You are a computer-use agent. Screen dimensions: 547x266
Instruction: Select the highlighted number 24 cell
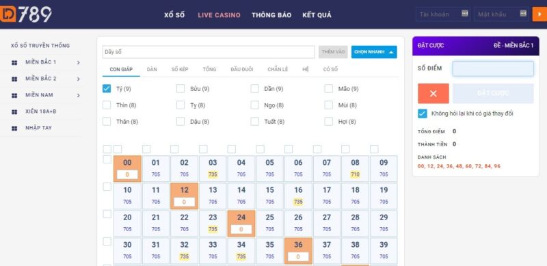pyautogui.click(x=241, y=224)
